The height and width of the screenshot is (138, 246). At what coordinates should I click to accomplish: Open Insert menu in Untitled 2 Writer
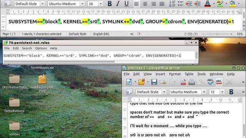(160, 74)
